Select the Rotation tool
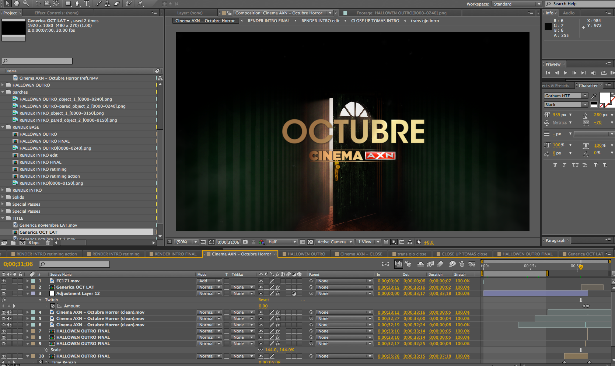This screenshot has height=366, width=615. point(38,3)
